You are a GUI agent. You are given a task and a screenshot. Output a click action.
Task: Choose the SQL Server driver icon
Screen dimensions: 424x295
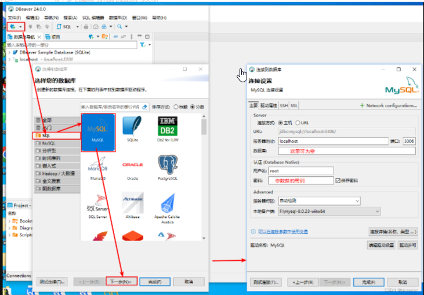coord(97,206)
